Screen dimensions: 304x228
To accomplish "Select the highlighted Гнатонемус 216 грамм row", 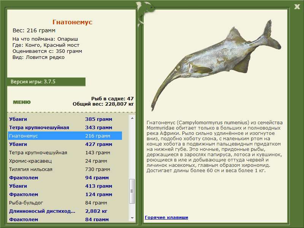I will [65, 136].
